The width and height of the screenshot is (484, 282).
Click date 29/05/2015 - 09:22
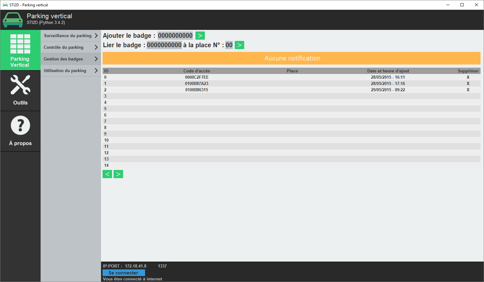[x=388, y=90]
